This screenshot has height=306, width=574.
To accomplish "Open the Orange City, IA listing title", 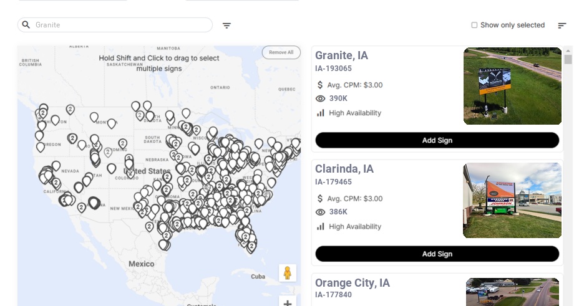I will (x=352, y=283).
